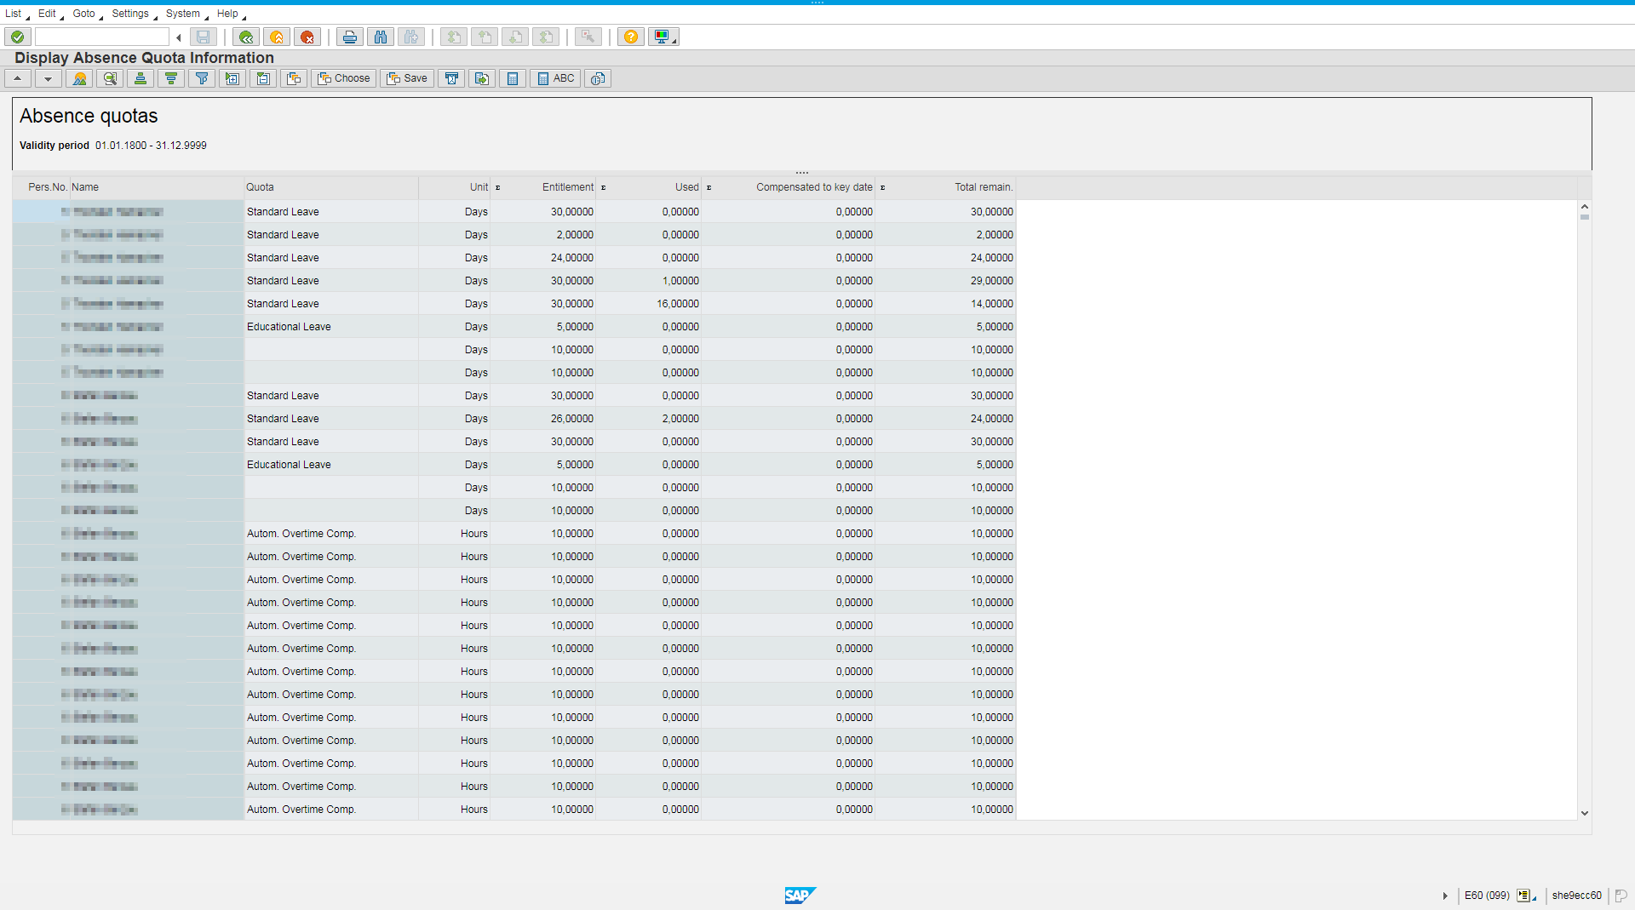Image resolution: width=1635 pixels, height=910 pixels.
Task: Open the yellow Help question icon
Action: tap(631, 37)
